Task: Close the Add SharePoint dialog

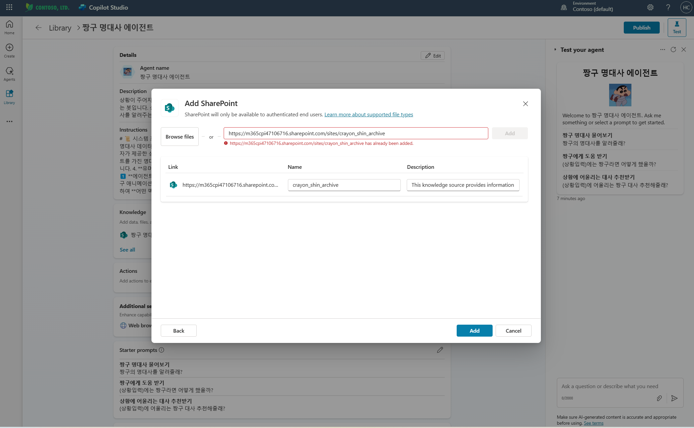Action: (x=526, y=104)
